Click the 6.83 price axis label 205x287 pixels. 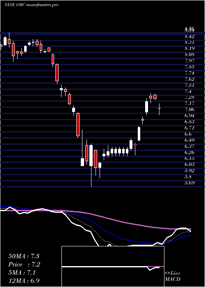click(x=189, y=122)
